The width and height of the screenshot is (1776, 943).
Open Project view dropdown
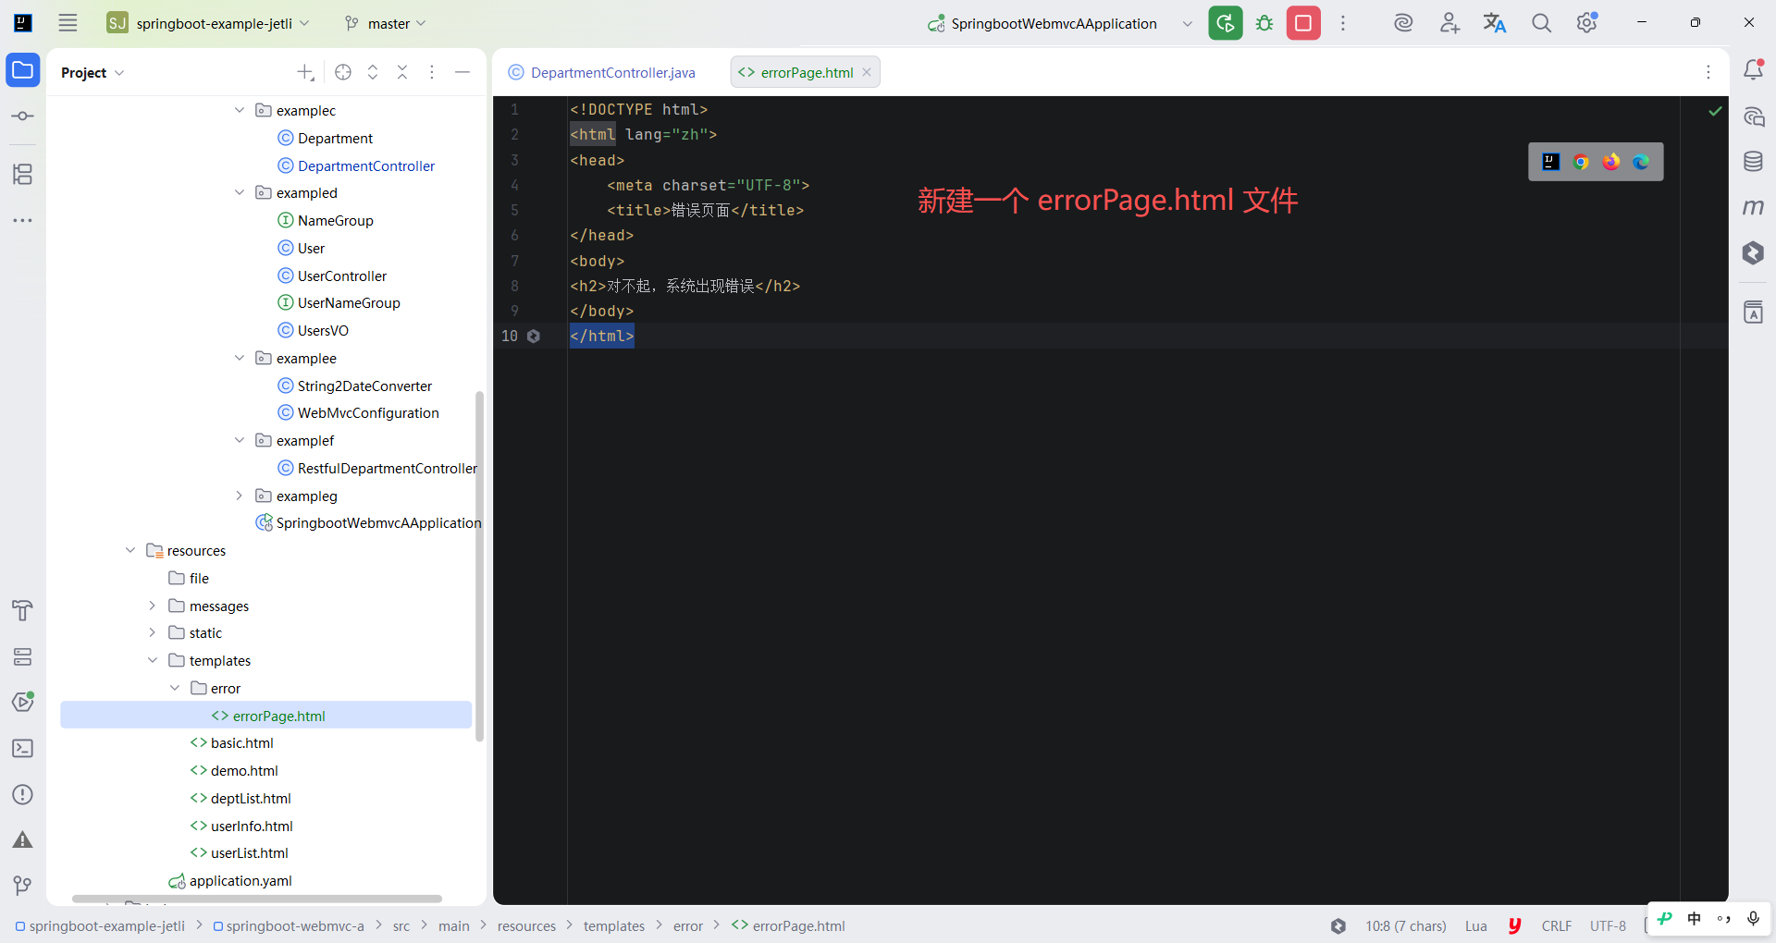[x=92, y=72]
